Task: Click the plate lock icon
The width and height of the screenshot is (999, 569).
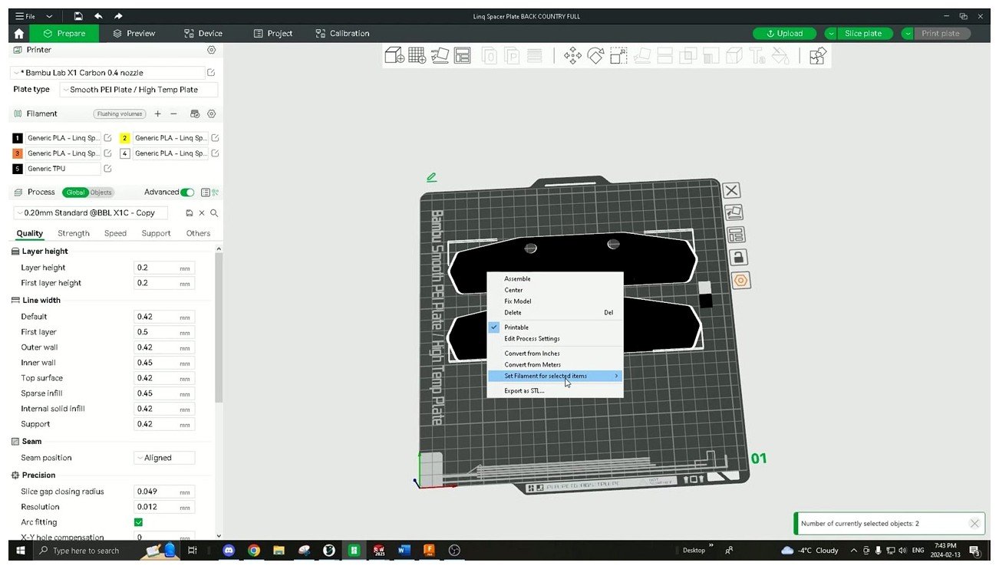Action: [737, 257]
